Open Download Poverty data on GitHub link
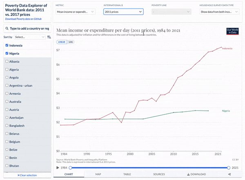Image resolution: width=245 pixels, height=180 pixels. point(23,19)
